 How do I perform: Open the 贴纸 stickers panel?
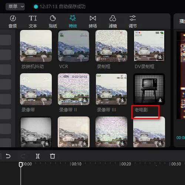[53, 21]
